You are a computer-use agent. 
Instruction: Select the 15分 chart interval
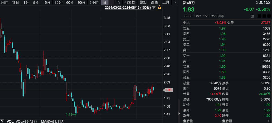[x=46, y=2]
